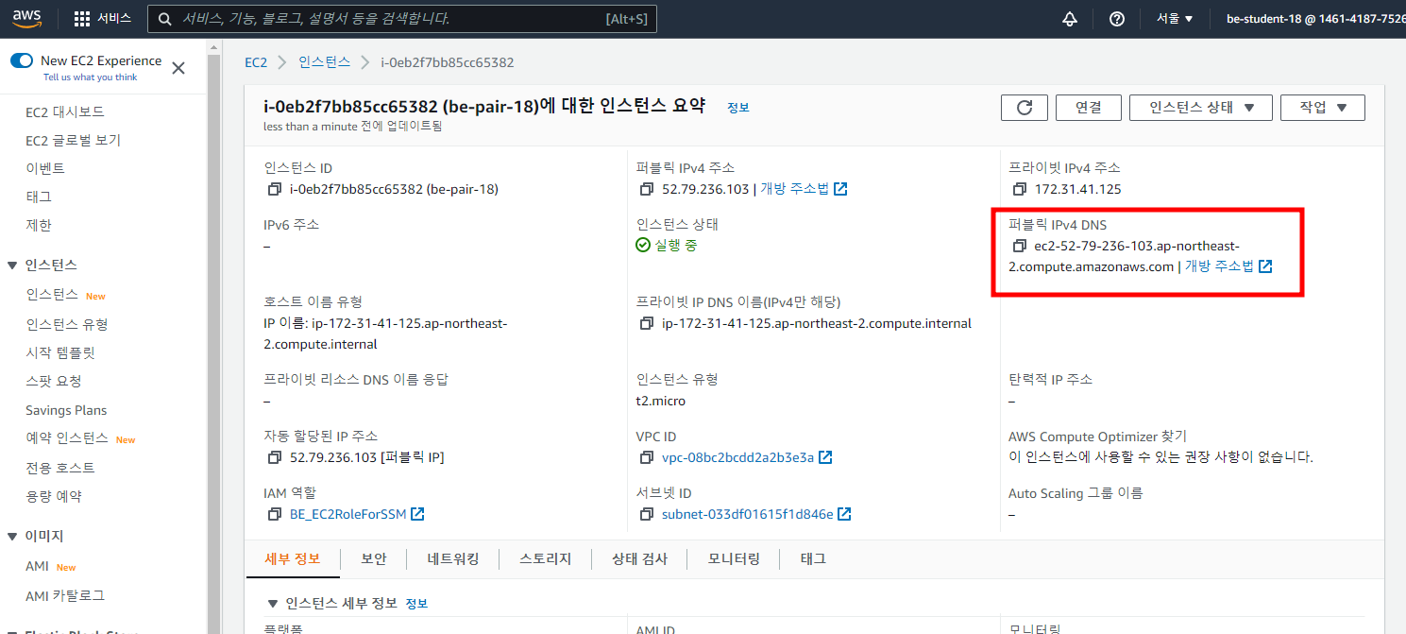The width and height of the screenshot is (1406, 634).
Task: Switch to the 네트워킹 tab
Action: 453,558
